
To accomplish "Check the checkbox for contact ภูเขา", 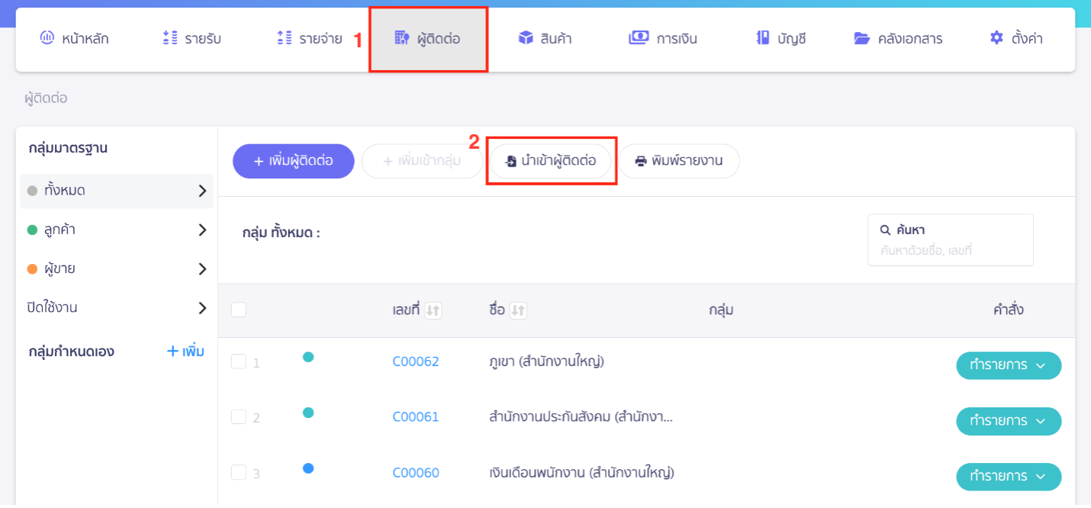I will click(x=237, y=359).
